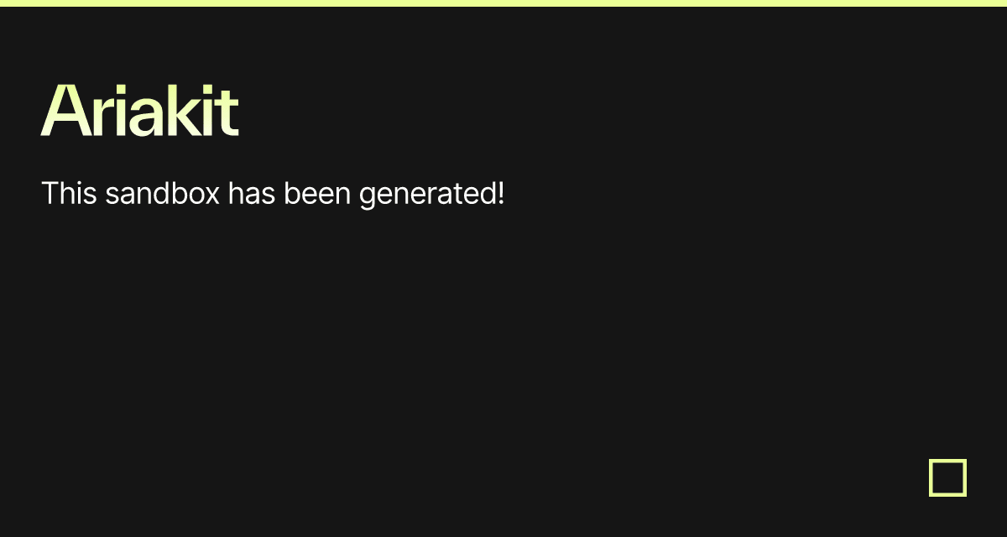Click the word "sandbox" in subtitle
Screen dimensions: 1007x537
(x=163, y=194)
